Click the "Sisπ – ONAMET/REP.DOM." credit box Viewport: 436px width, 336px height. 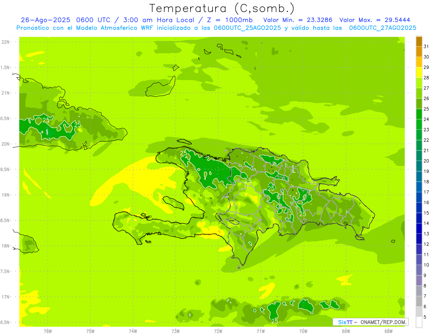(x=371, y=322)
